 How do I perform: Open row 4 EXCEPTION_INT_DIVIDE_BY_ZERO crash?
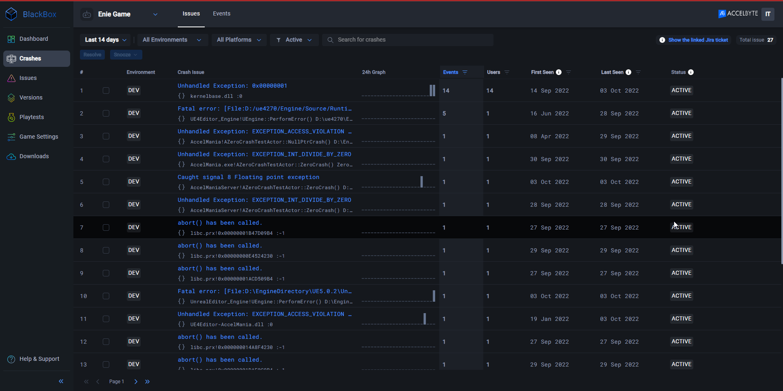[264, 154]
